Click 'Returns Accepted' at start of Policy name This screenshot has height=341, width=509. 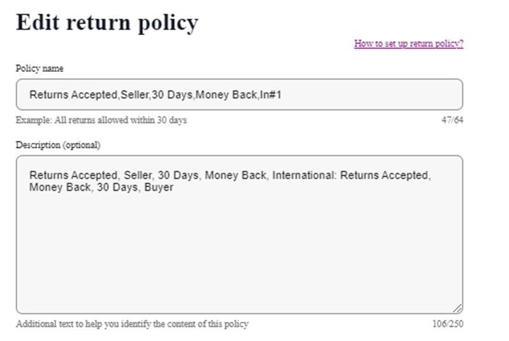pyautogui.click(x=71, y=95)
